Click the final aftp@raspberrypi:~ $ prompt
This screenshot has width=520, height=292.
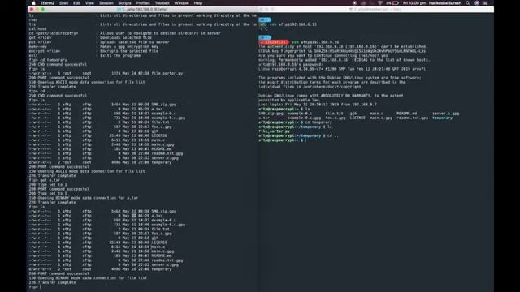pyautogui.click(x=282, y=140)
